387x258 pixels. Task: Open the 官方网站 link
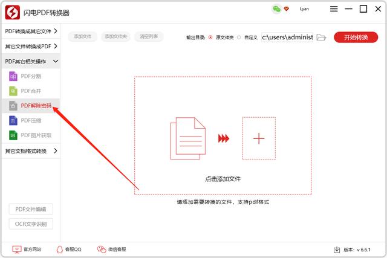tap(32, 250)
